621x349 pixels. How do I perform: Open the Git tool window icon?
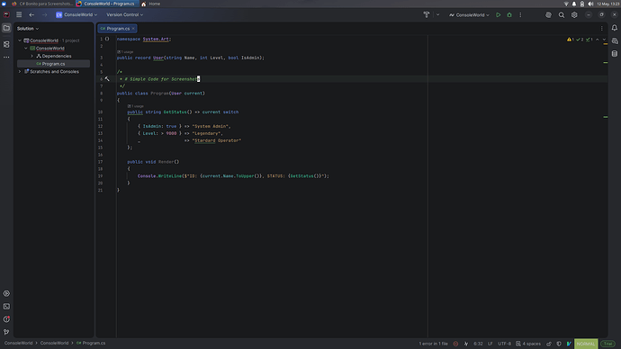pos(6,332)
